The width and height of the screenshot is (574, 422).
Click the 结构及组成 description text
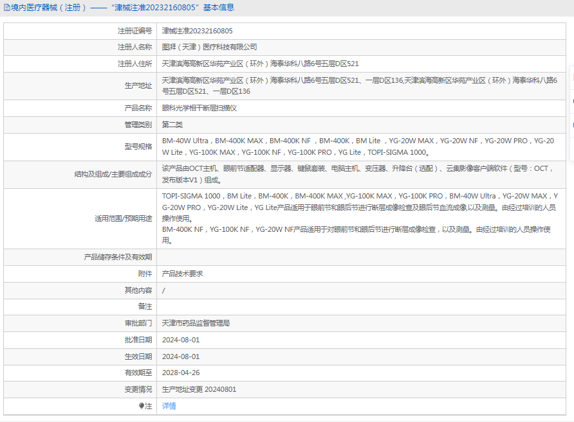point(357,174)
